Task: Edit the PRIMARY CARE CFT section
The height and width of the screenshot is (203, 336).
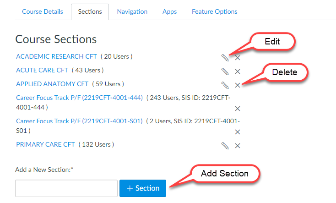Action: point(224,145)
